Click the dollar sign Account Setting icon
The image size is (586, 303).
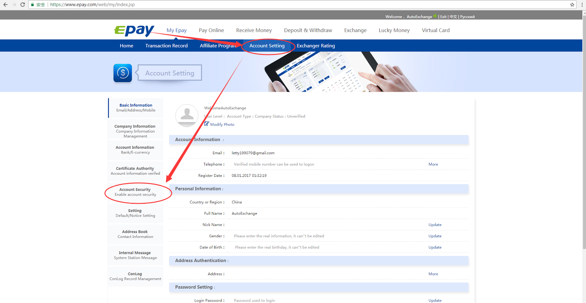pos(123,73)
